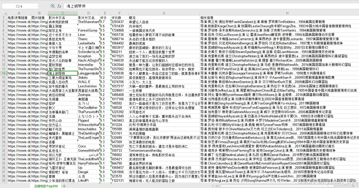This screenshot has width=359, height=188.
Task: Select the cell Titanic
Action: (88, 39)
